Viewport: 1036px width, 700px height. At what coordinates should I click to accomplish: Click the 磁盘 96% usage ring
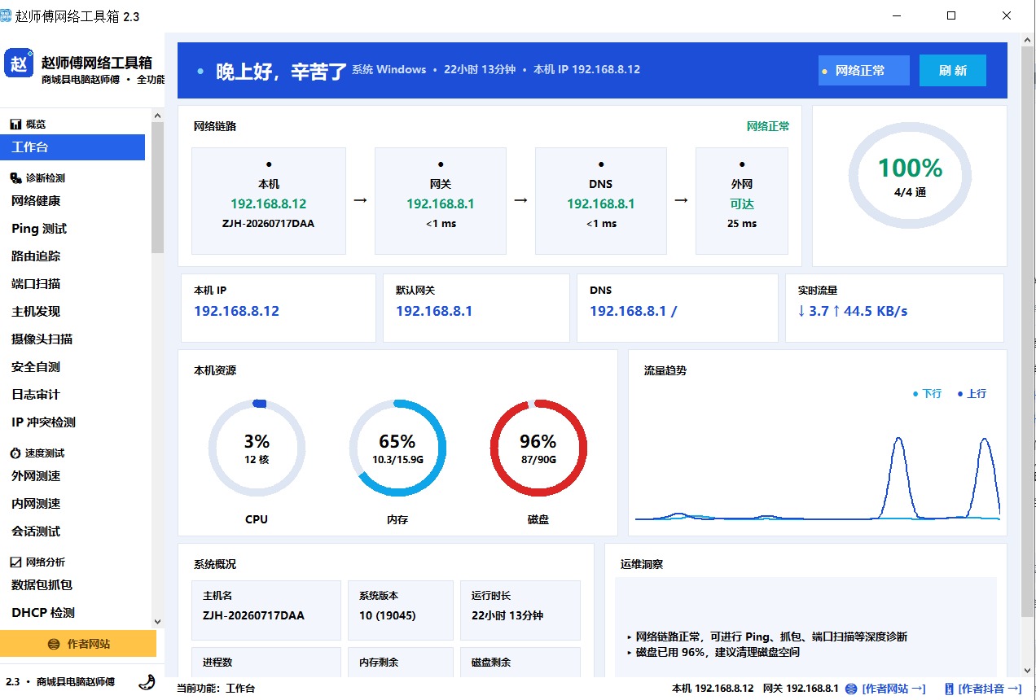538,448
